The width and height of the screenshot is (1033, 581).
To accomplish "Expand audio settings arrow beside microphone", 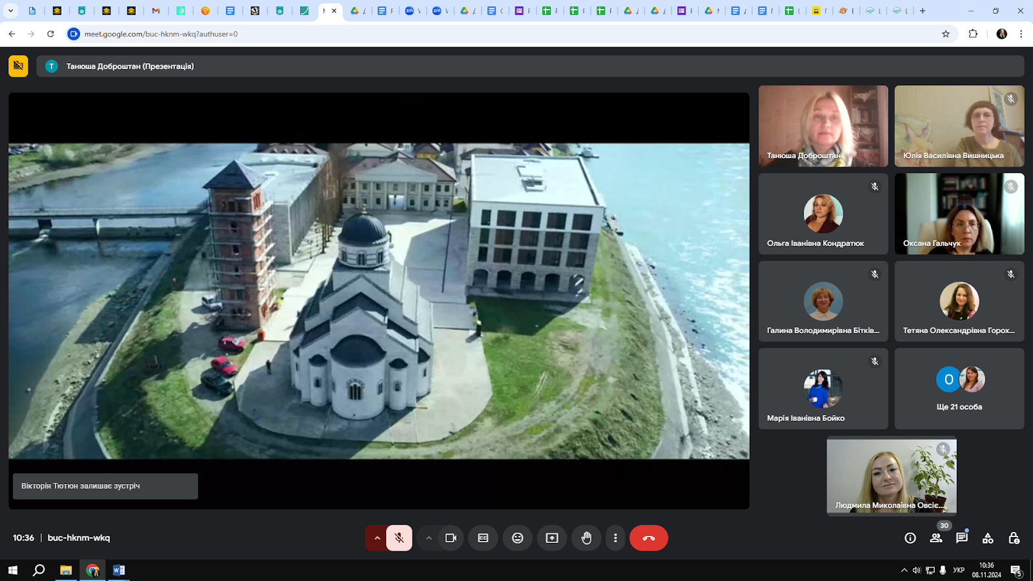I will [x=376, y=538].
